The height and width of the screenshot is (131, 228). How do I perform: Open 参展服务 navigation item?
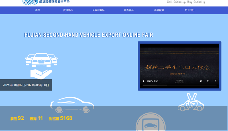(x=159, y=10)
